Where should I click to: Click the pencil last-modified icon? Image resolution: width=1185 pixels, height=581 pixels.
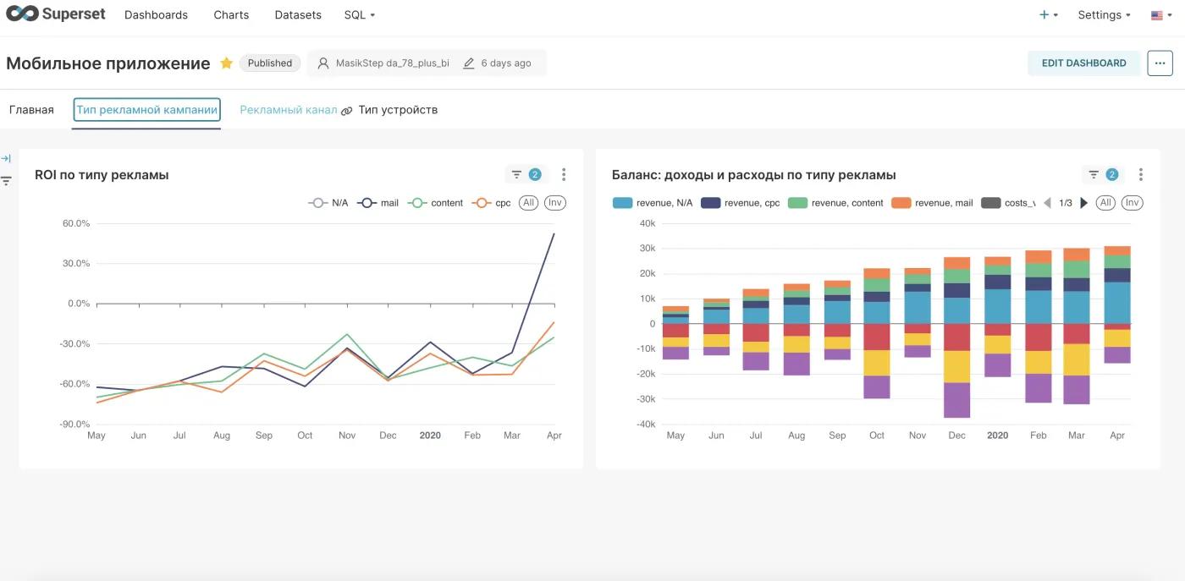[x=469, y=63]
